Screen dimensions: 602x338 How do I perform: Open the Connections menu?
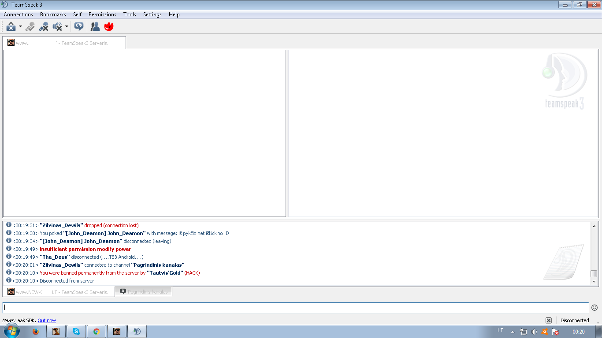(x=19, y=15)
